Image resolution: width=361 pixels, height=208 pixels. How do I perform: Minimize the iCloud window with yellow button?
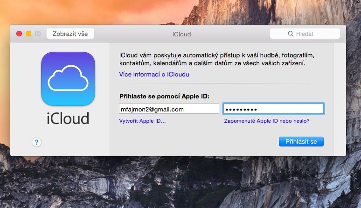point(28,34)
